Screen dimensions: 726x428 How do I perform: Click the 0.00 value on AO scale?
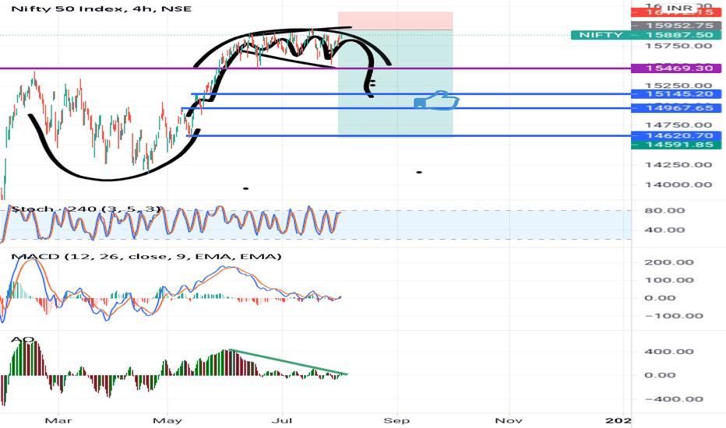661,375
